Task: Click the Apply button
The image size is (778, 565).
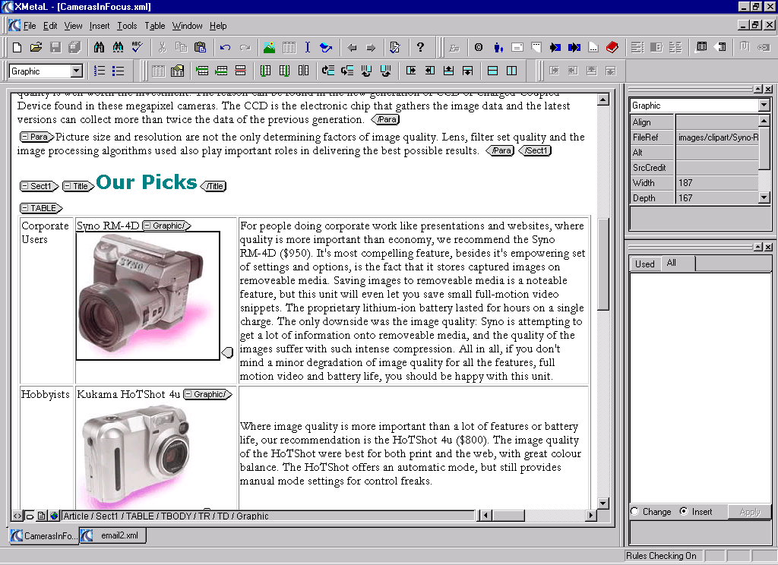Action: (750, 512)
